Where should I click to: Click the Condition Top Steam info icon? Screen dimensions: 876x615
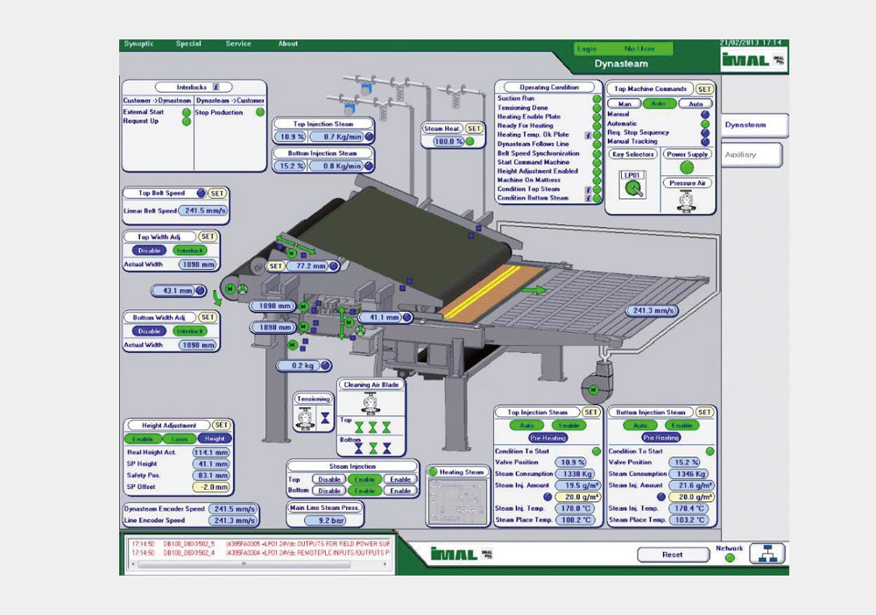pyautogui.click(x=589, y=189)
